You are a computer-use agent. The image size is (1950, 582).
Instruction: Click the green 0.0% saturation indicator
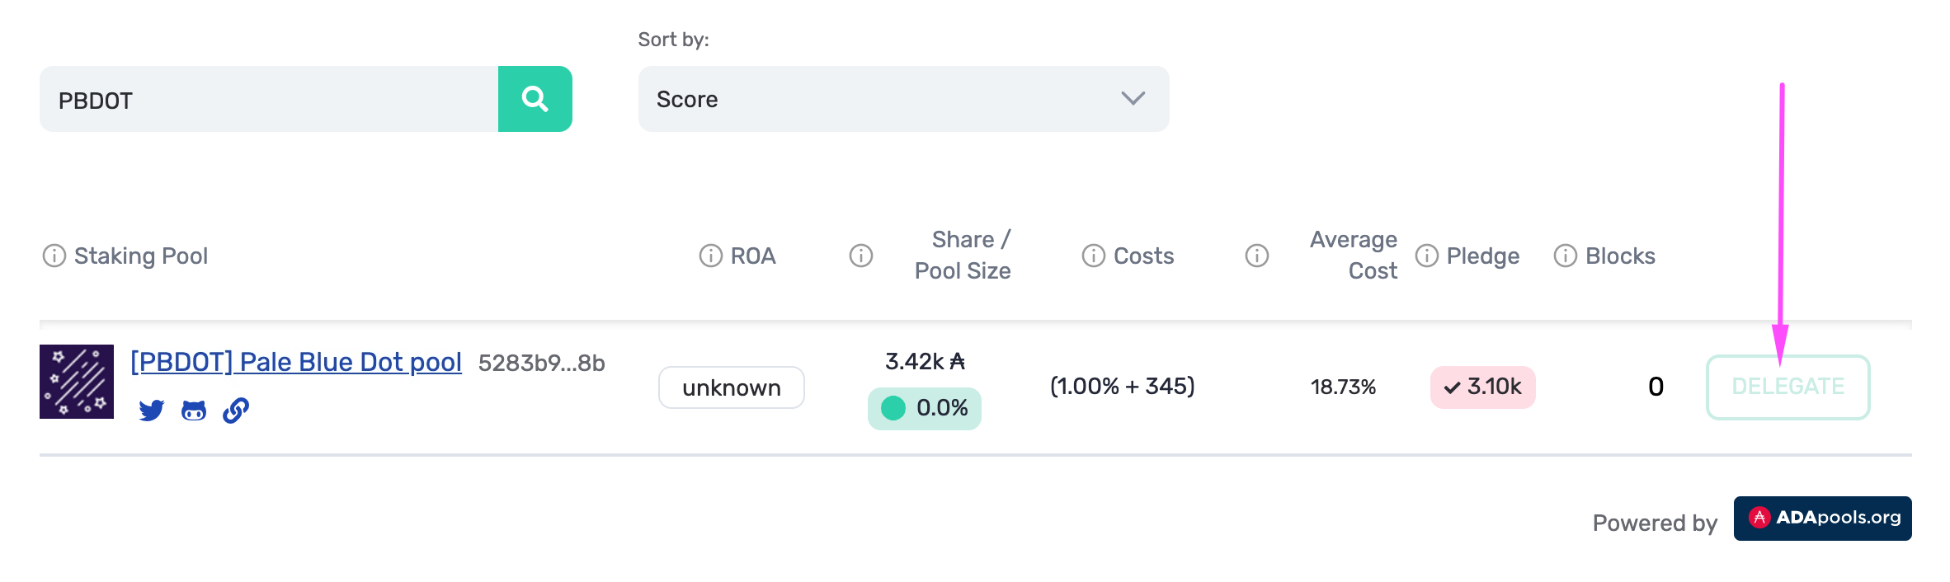point(925,408)
